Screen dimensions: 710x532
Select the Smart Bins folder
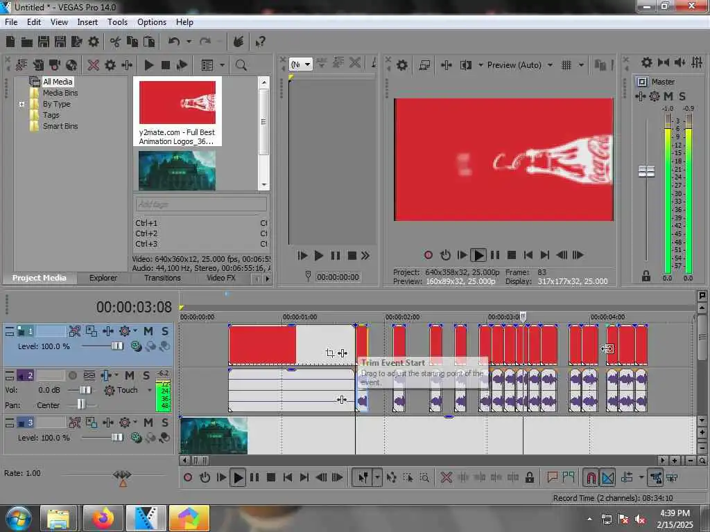tap(60, 126)
